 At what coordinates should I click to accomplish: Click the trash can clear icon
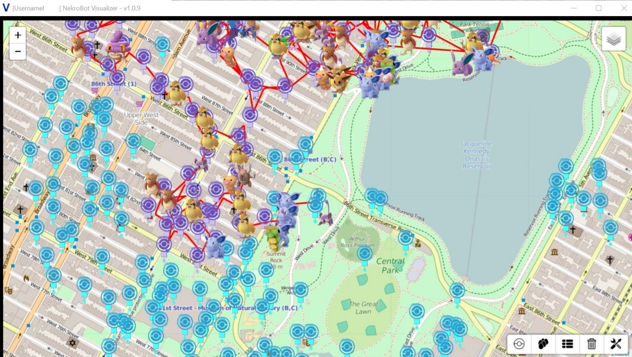[591, 344]
